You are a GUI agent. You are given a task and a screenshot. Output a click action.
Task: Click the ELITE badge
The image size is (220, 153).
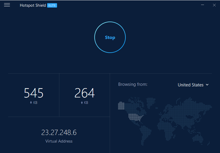coord(52,6)
